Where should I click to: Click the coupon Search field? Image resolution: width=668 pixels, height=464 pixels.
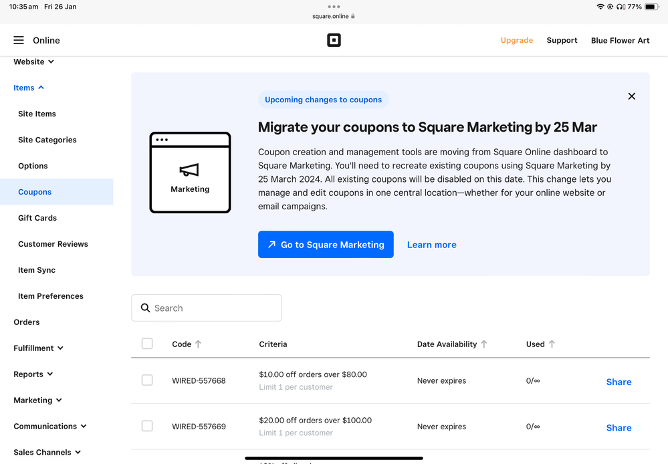pyautogui.click(x=207, y=308)
